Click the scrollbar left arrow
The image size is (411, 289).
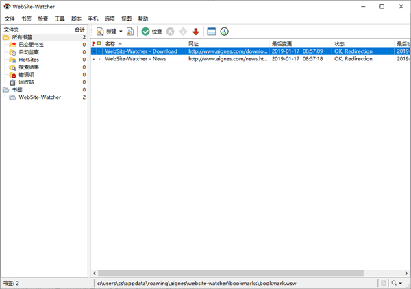coord(95,273)
